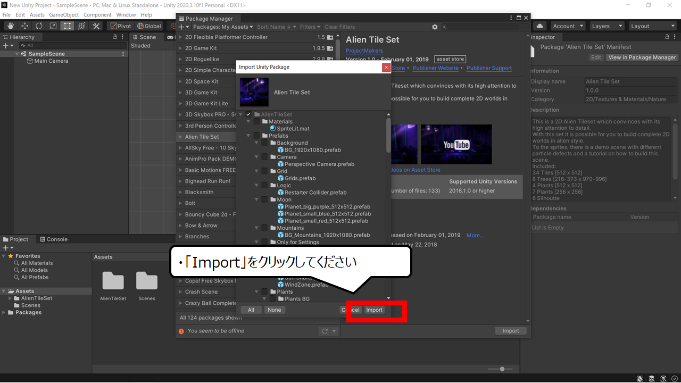681x383 pixels.
Task: Toggle the Moon folder checkbox
Action: click(x=264, y=199)
